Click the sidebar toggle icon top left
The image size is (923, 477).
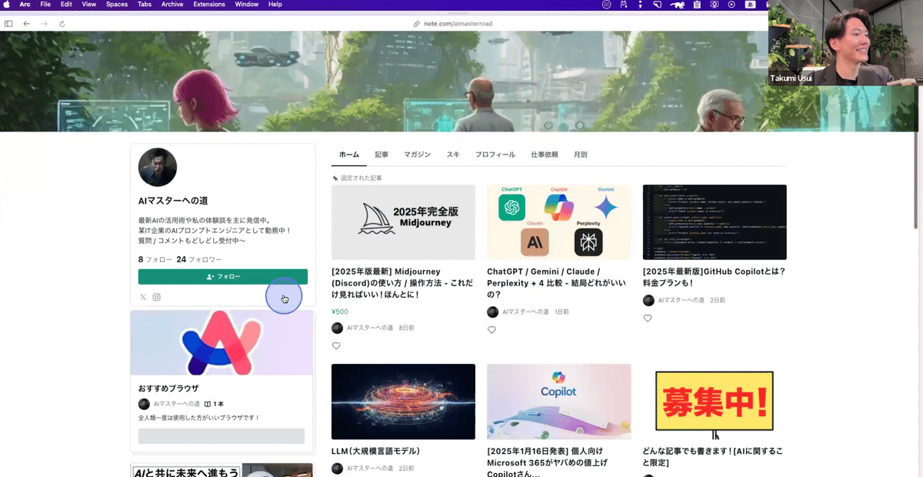(x=8, y=23)
